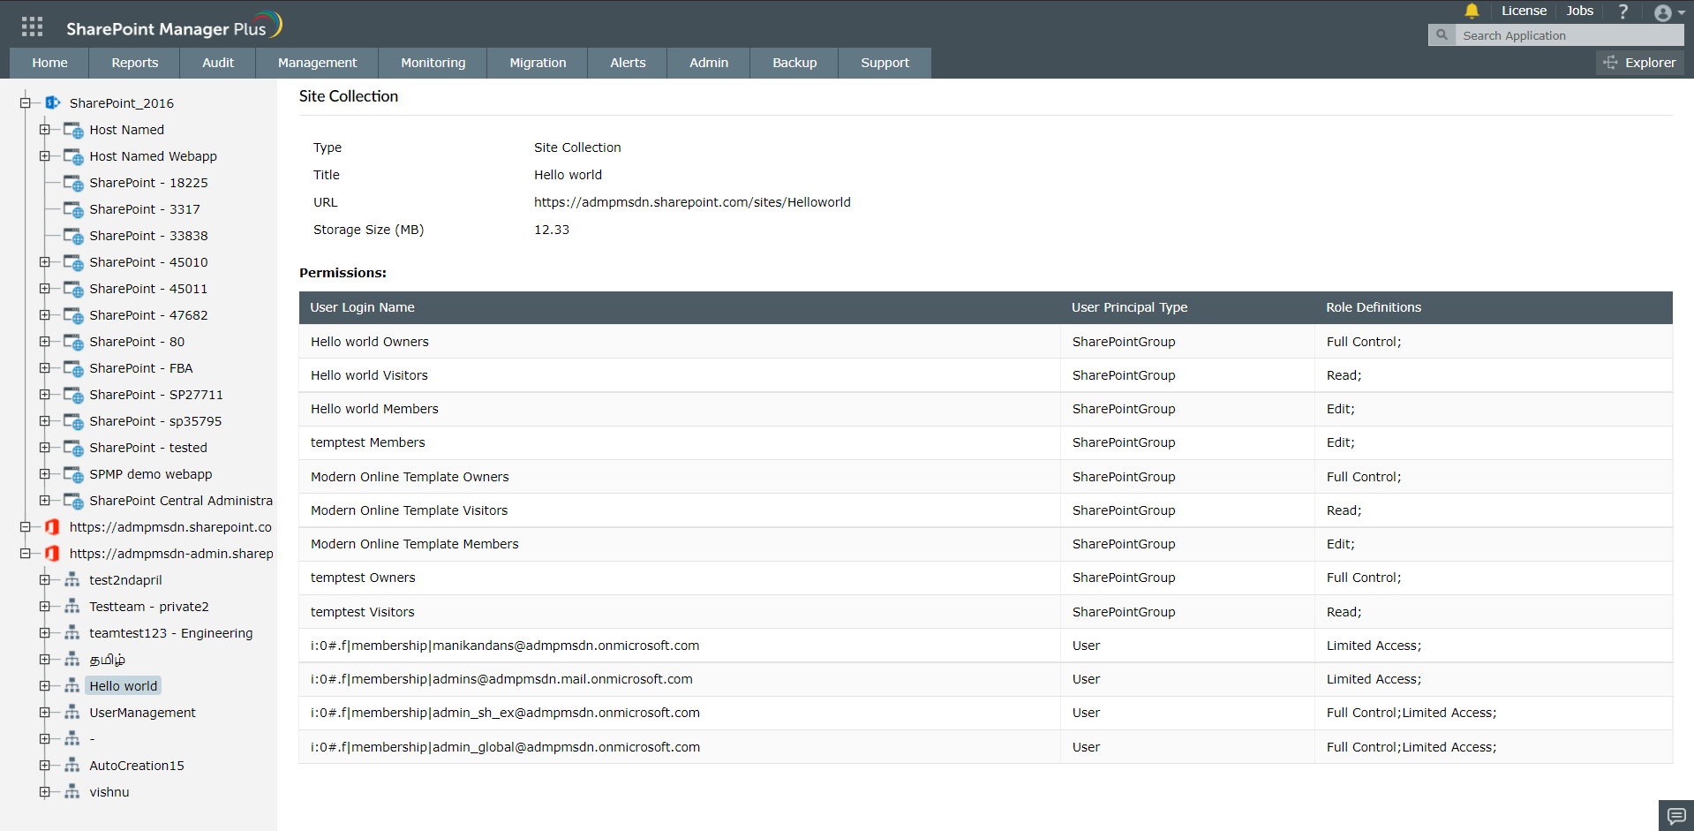Viewport: 1694px width, 831px height.
Task: Switch to the Audit tab
Action: pos(218,63)
